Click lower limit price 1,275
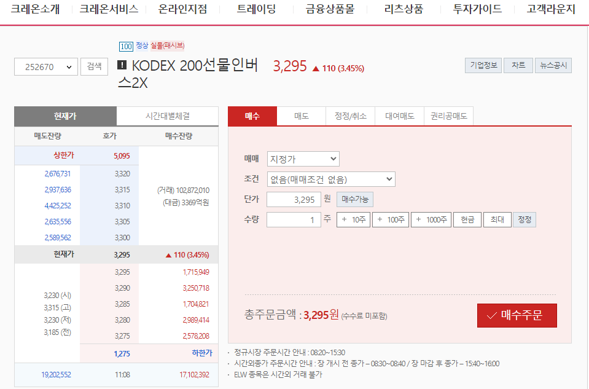 point(122,354)
